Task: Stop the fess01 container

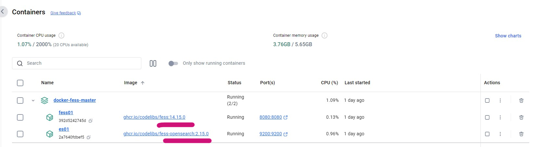Action: click(487, 117)
